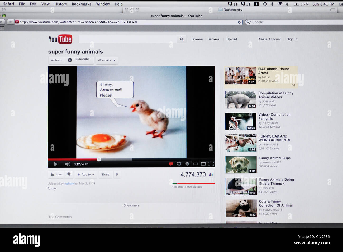Viewport: 343px width, 252px height.
Task: Open Funny Animal Clips video title
Action: pos(275,158)
